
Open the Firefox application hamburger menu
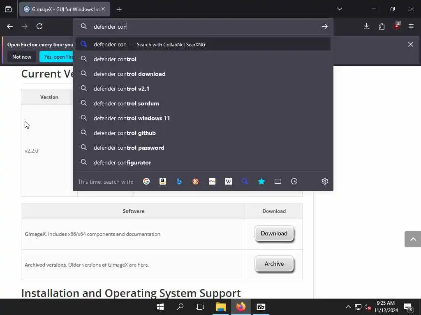click(x=411, y=26)
